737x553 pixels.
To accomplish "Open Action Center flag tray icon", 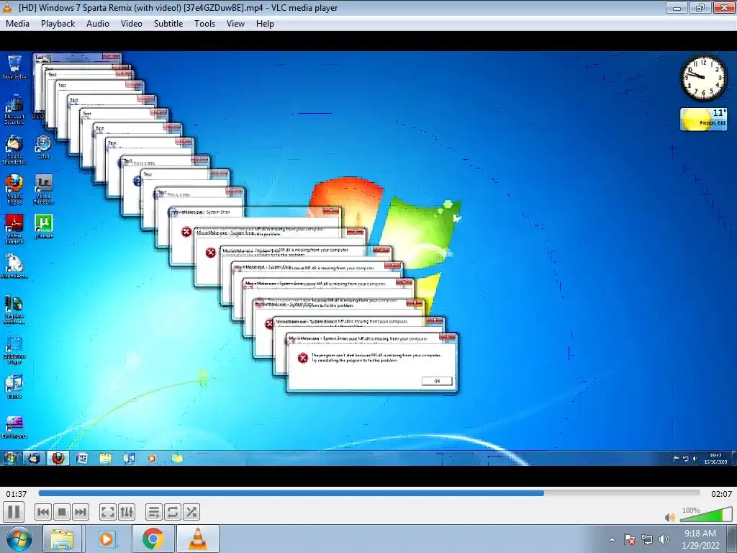I will click(630, 539).
